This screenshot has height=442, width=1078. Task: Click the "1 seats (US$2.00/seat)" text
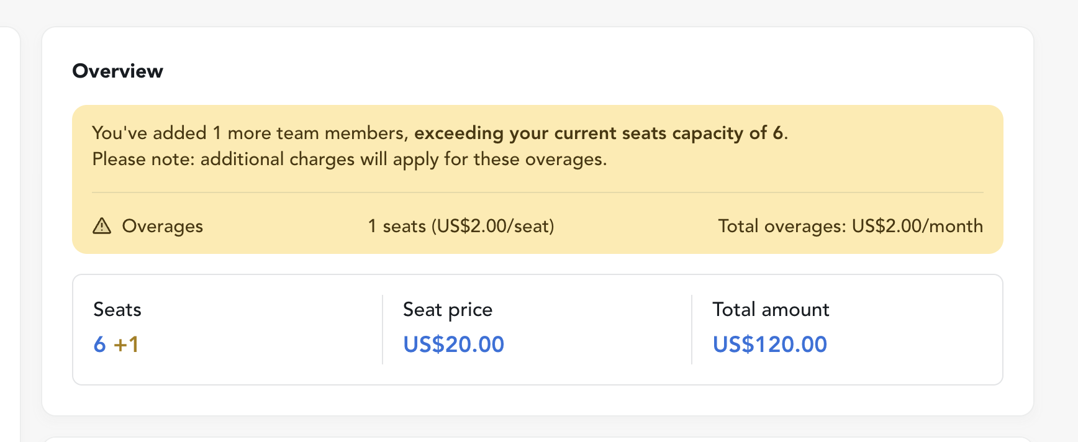[461, 226]
